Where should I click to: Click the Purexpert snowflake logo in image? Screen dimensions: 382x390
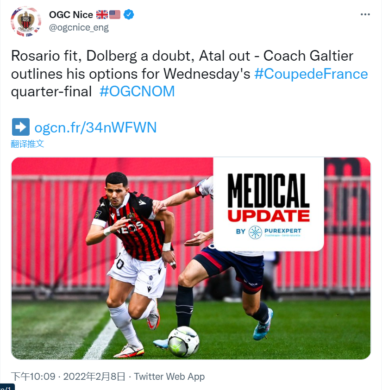pyautogui.click(x=255, y=232)
